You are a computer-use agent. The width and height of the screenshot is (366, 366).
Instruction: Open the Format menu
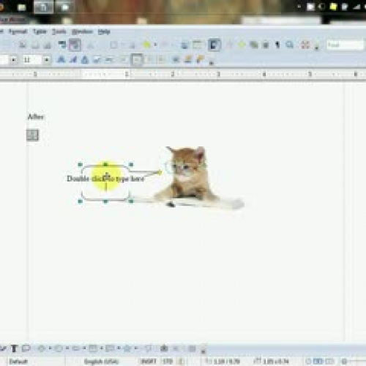pyautogui.click(x=18, y=31)
